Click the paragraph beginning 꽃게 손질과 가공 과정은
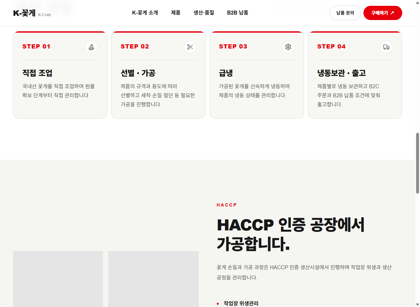 pos(304,272)
